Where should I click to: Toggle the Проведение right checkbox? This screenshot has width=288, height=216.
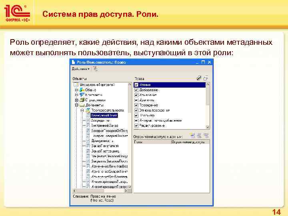[136, 105]
